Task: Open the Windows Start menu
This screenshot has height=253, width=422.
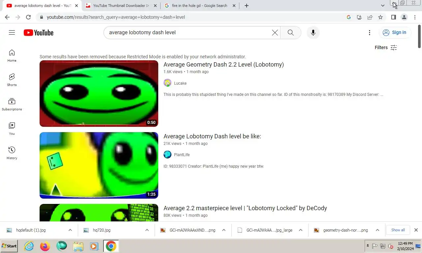Action: (9, 246)
